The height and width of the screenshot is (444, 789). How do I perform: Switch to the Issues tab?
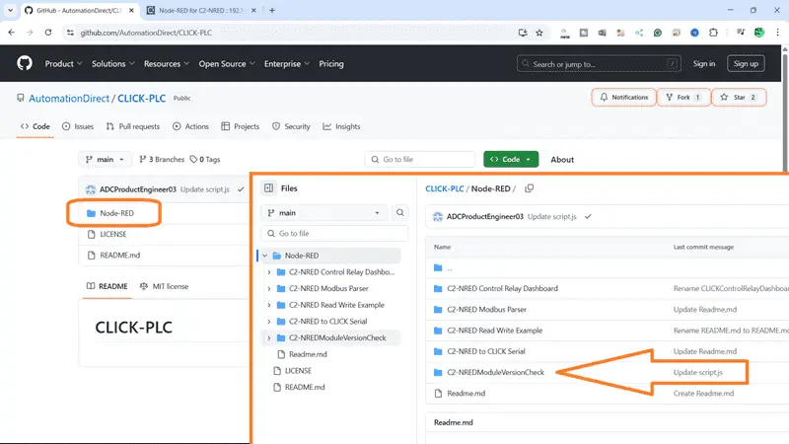point(78,126)
